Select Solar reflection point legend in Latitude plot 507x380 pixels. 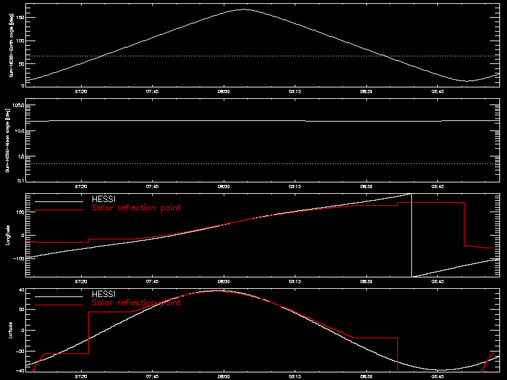click(x=136, y=303)
